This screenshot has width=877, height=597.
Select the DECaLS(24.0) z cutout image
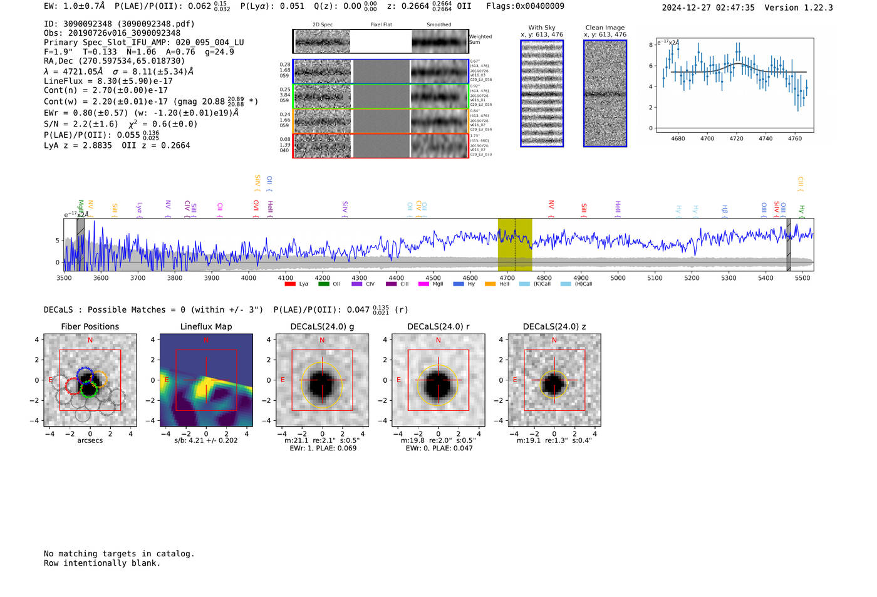tap(554, 380)
